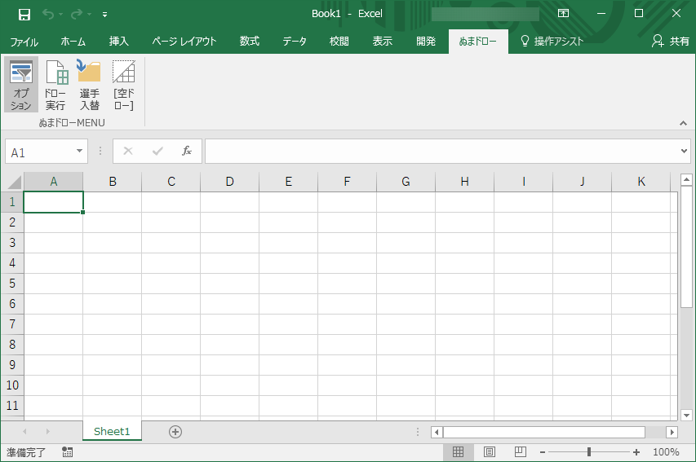
Task: Select cell C5 in the worksheet
Action: click(x=171, y=284)
